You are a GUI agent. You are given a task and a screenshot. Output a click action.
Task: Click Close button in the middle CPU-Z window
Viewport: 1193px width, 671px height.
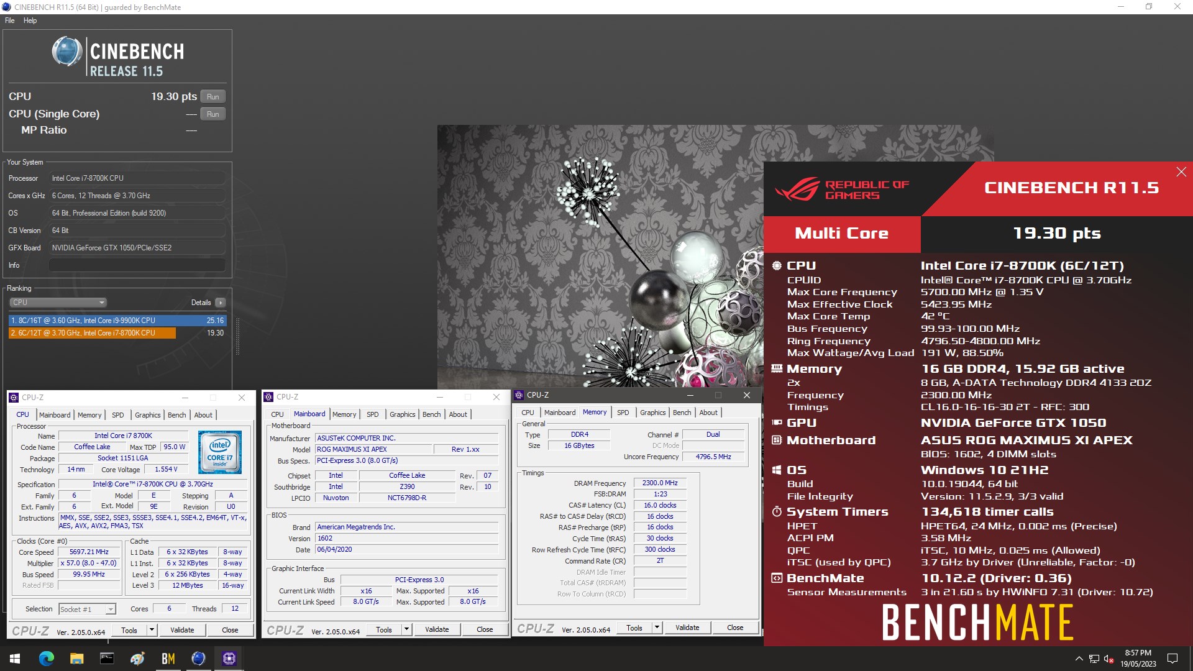tap(485, 629)
